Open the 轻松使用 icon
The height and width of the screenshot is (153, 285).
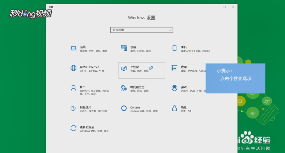pos(73,108)
